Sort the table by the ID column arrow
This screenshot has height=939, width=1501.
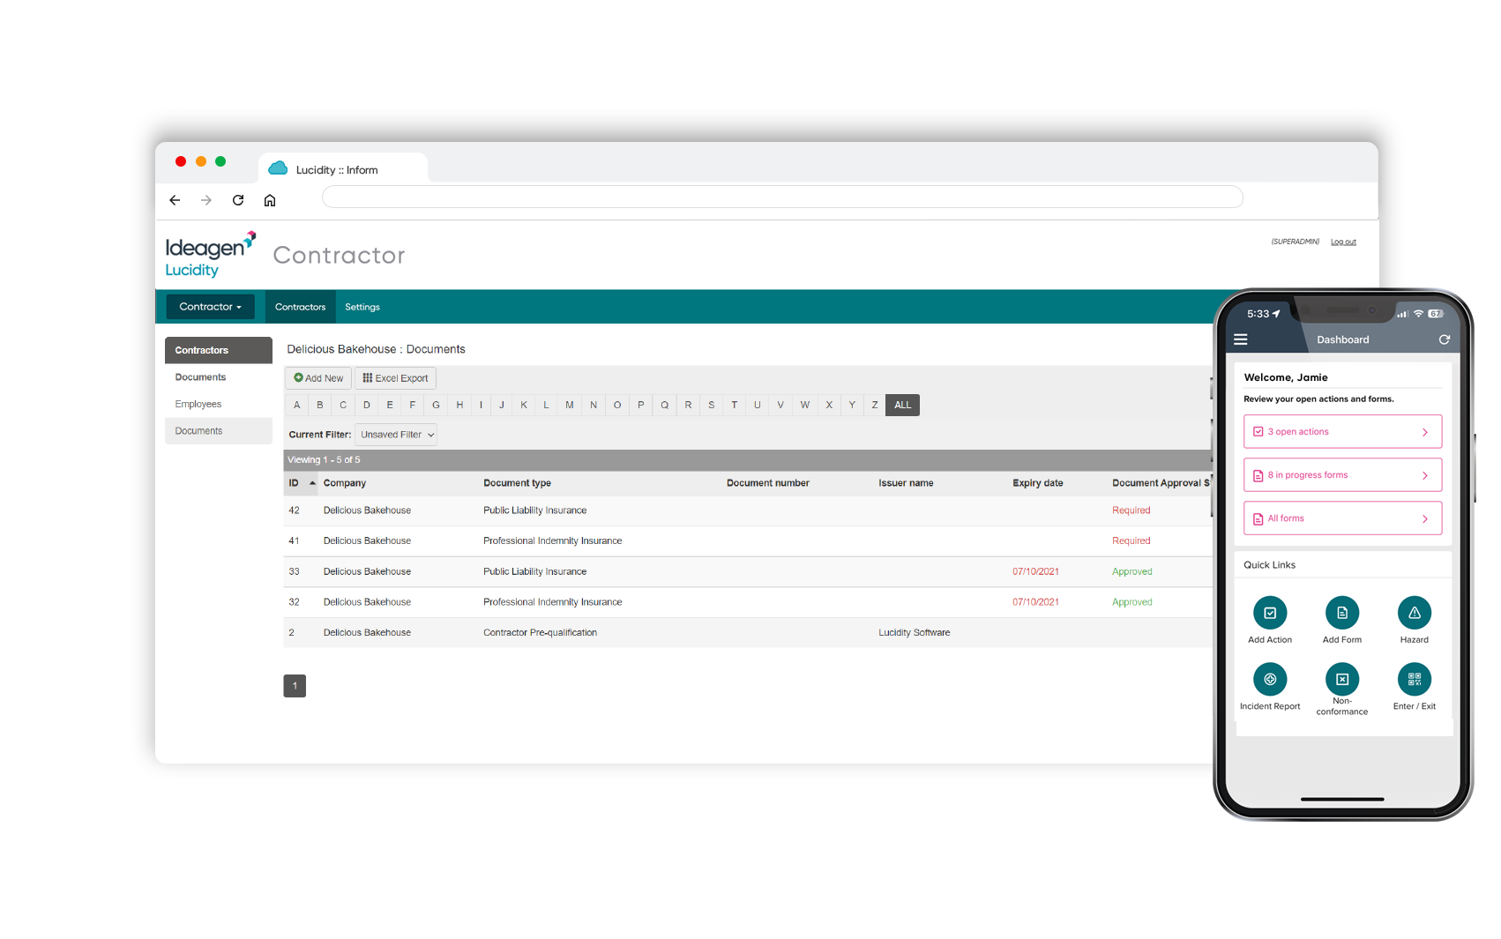click(311, 482)
